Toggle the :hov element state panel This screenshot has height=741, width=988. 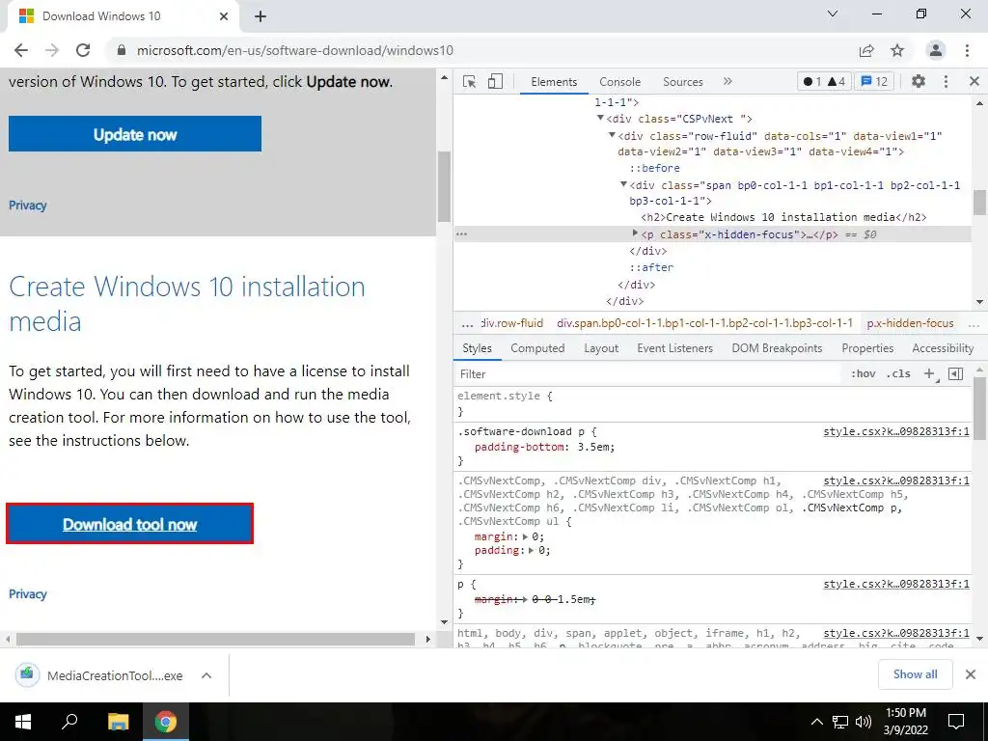[864, 373]
